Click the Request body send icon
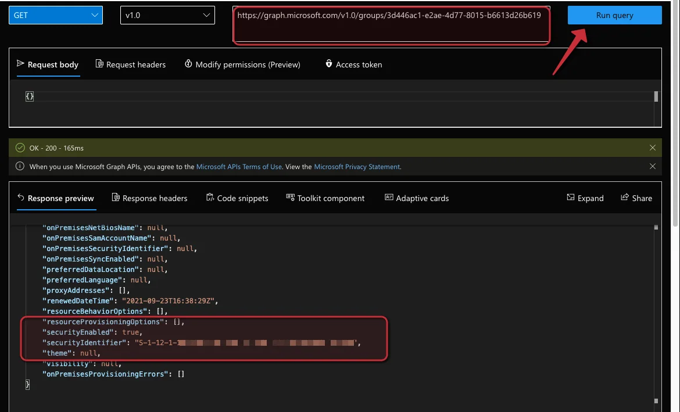 pos(20,64)
